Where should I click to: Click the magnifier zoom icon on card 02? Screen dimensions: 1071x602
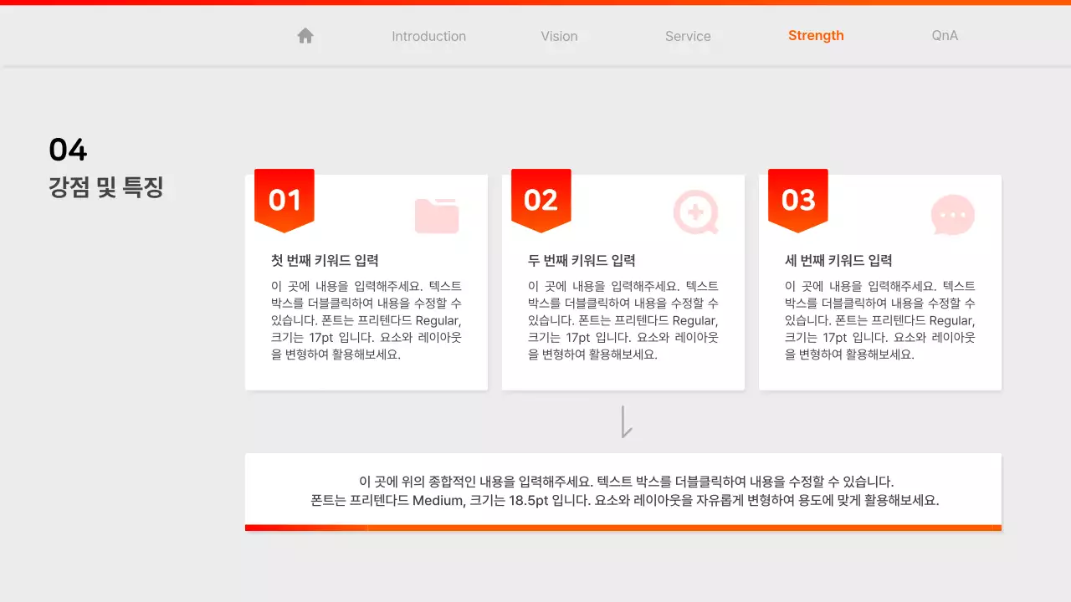tap(695, 213)
